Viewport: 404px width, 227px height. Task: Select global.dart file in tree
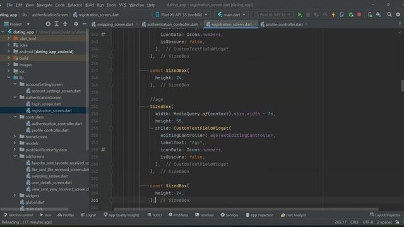[x=35, y=202]
